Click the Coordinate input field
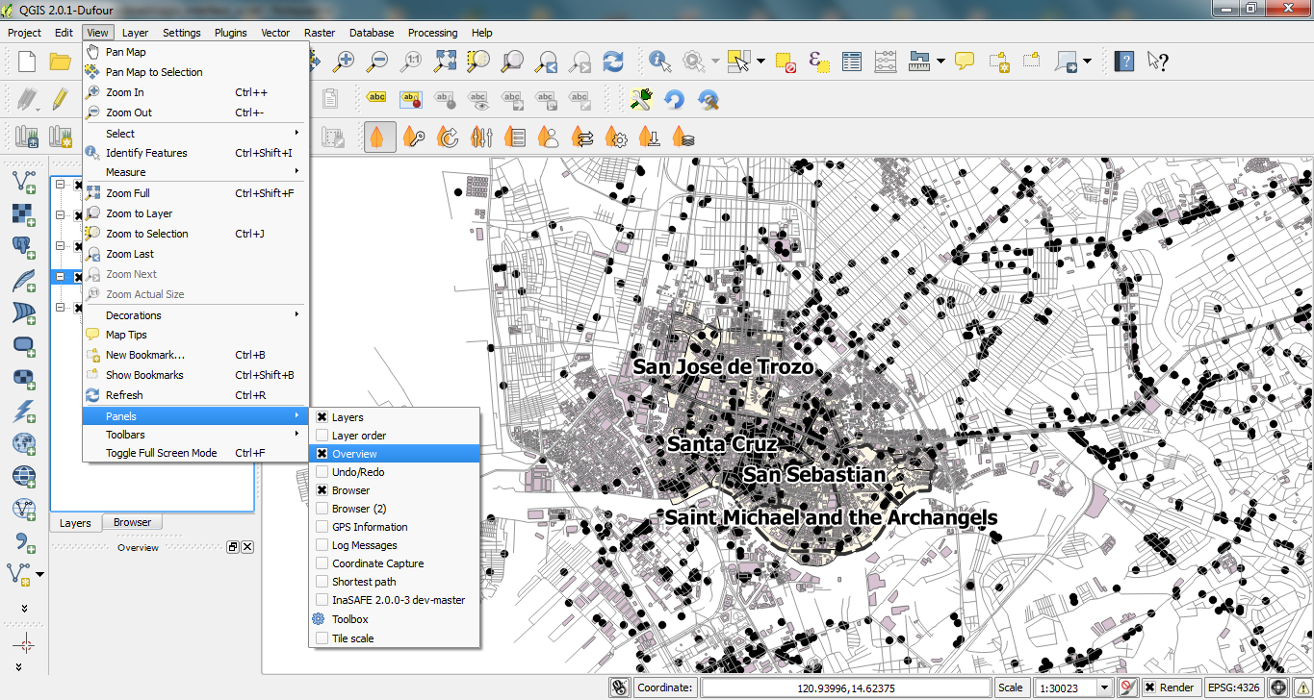Viewport: 1314px width, 700px height. (845, 687)
